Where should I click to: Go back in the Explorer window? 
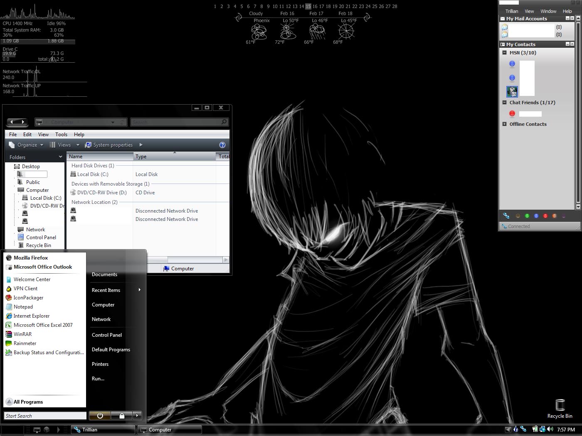(12, 122)
